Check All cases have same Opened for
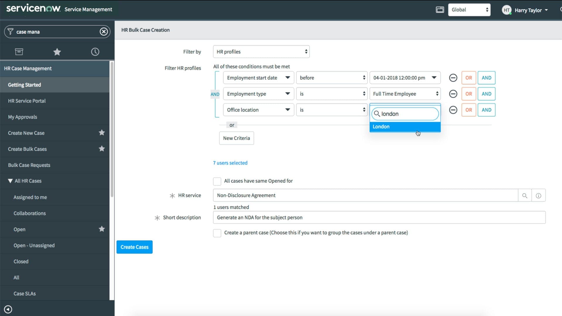This screenshot has height=316, width=562. point(217,181)
